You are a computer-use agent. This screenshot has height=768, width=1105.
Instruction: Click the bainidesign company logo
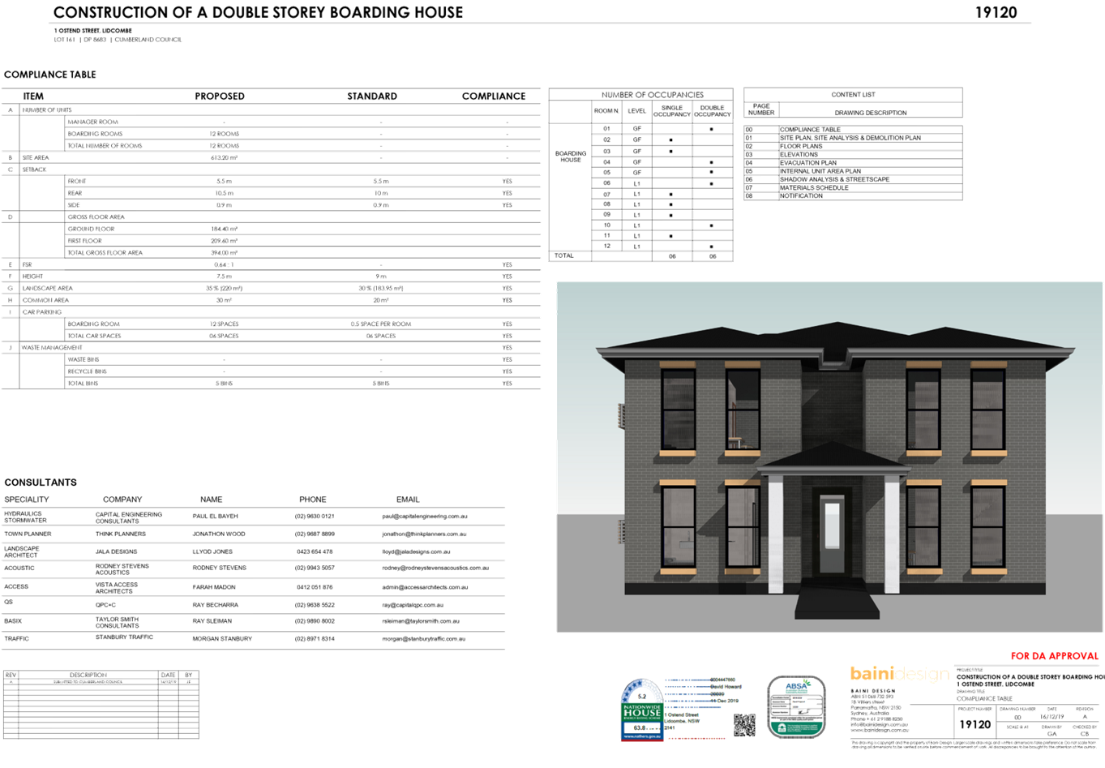(x=898, y=674)
